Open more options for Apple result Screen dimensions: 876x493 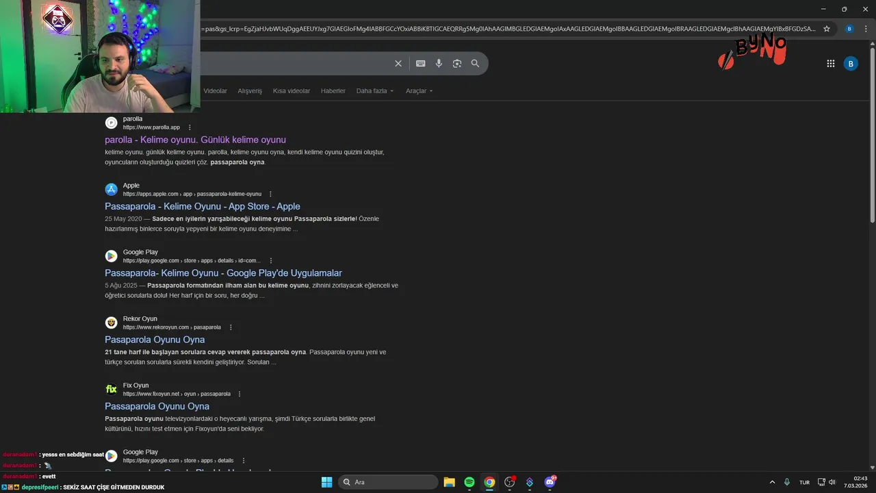[270, 194]
